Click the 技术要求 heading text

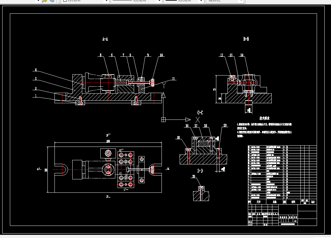click(x=264, y=118)
